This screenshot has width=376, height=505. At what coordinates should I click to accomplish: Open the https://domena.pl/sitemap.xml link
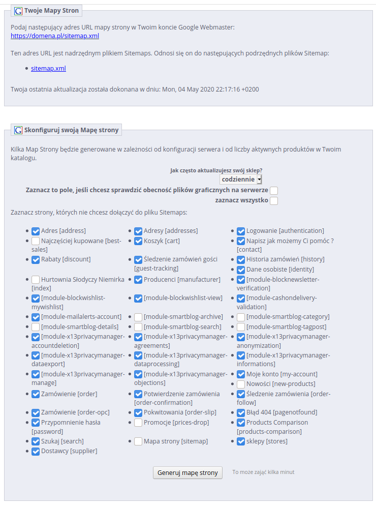(55, 36)
